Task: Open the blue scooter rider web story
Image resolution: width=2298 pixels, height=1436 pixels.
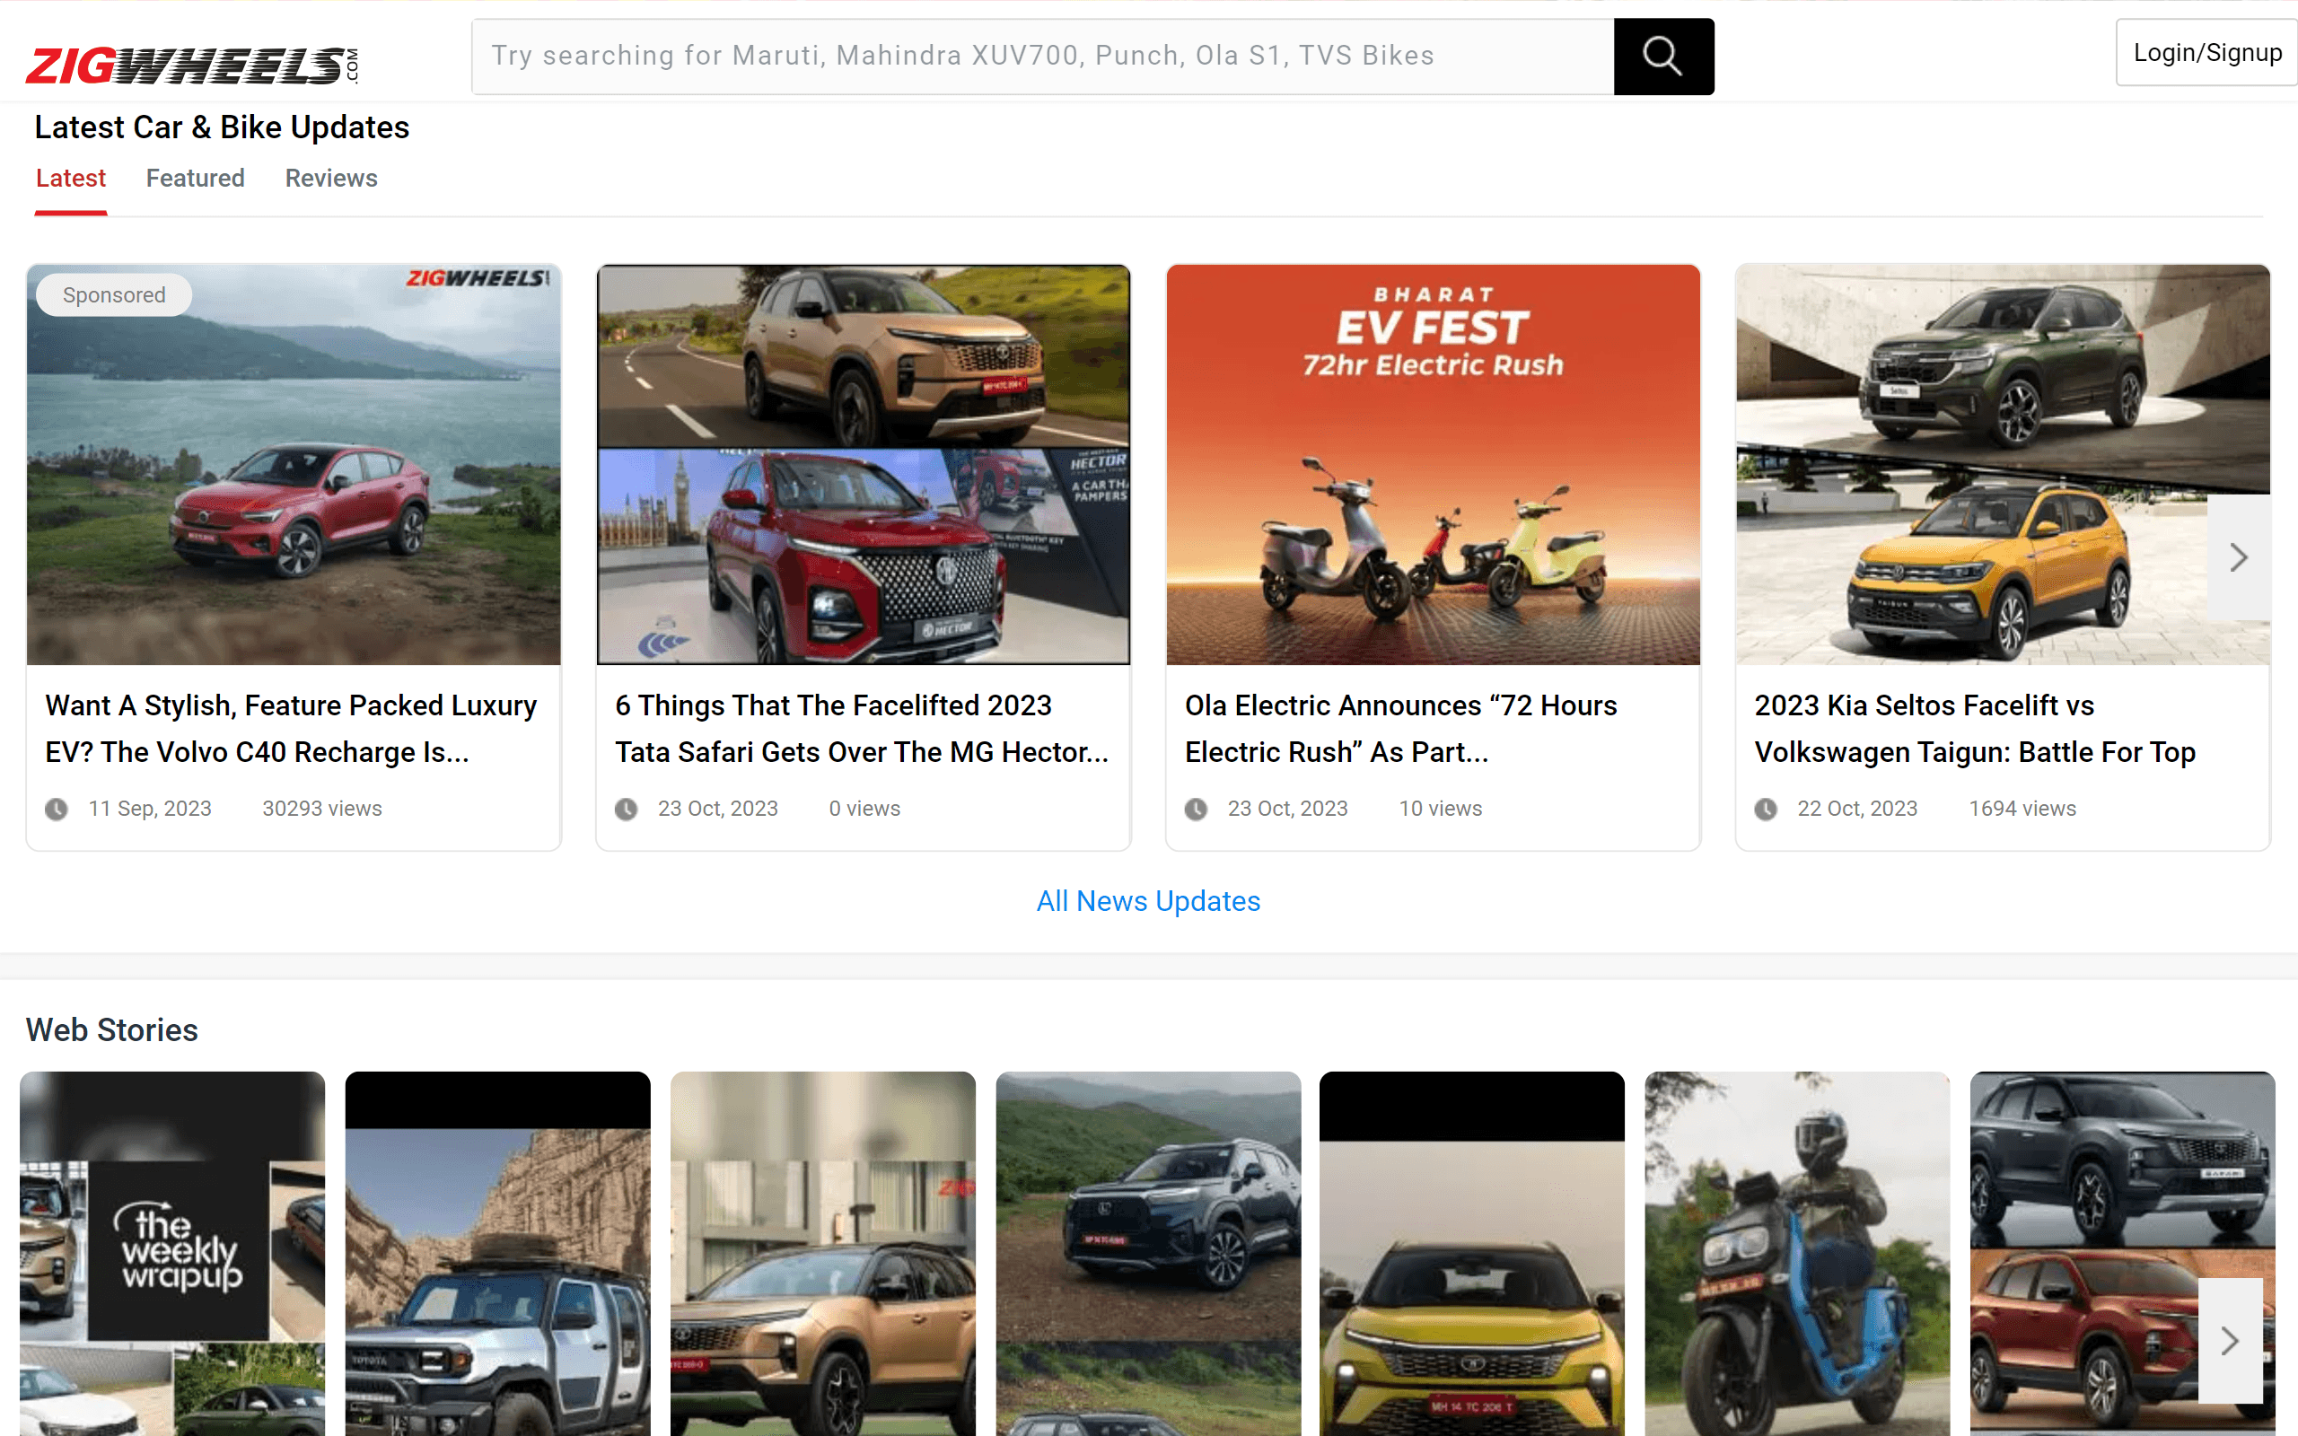Action: tap(1796, 1254)
